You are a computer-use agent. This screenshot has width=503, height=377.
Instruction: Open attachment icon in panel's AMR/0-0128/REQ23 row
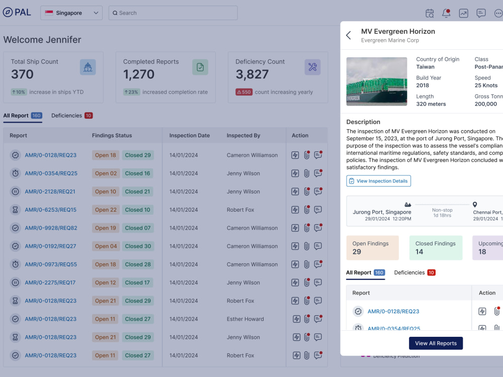pos(496,311)
